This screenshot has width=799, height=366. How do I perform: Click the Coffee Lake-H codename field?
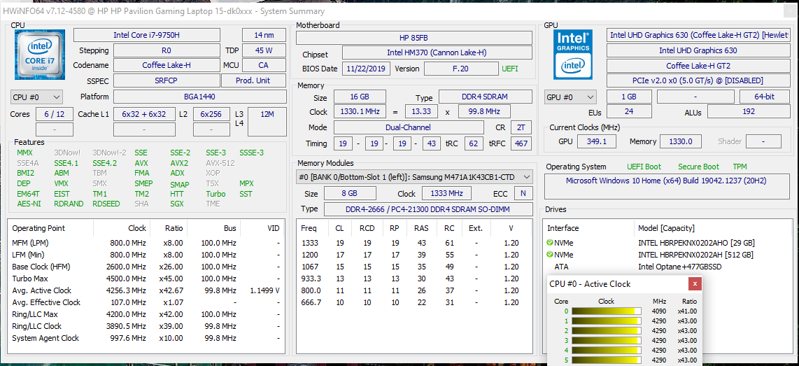(166, 65)
